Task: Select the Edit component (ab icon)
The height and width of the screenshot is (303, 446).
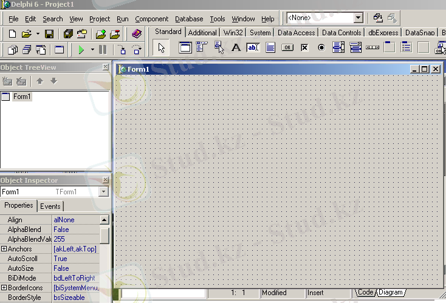Action: [x=253, y=47]
